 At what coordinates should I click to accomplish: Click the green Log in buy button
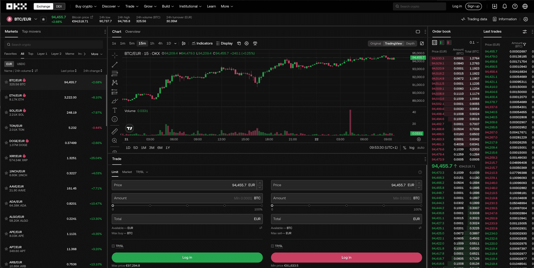[x=187, y=257]
